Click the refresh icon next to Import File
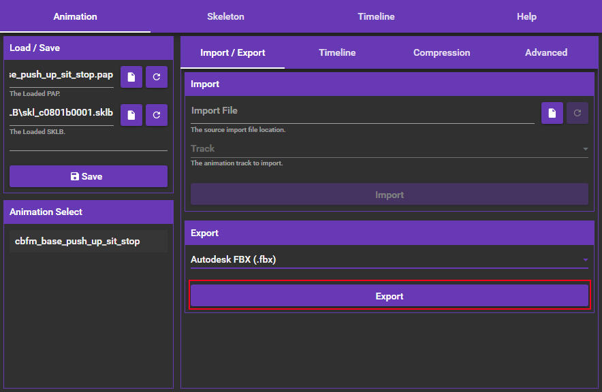 [577, 113]
